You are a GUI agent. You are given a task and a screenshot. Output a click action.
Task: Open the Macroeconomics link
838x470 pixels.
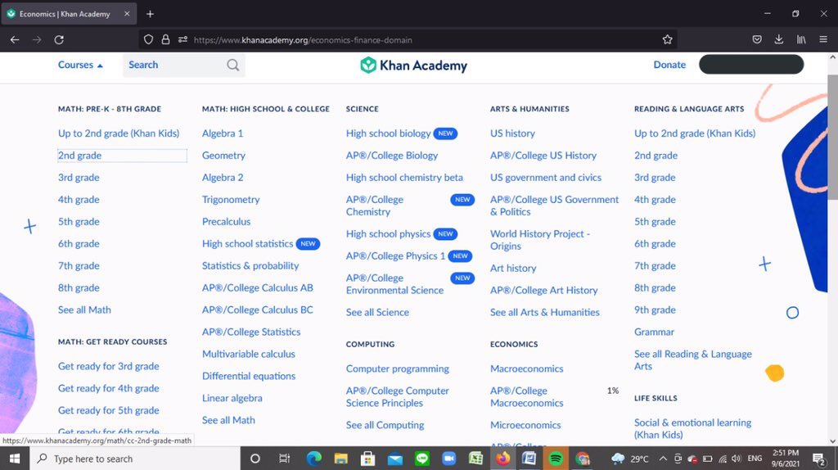[x=526, y=369]
